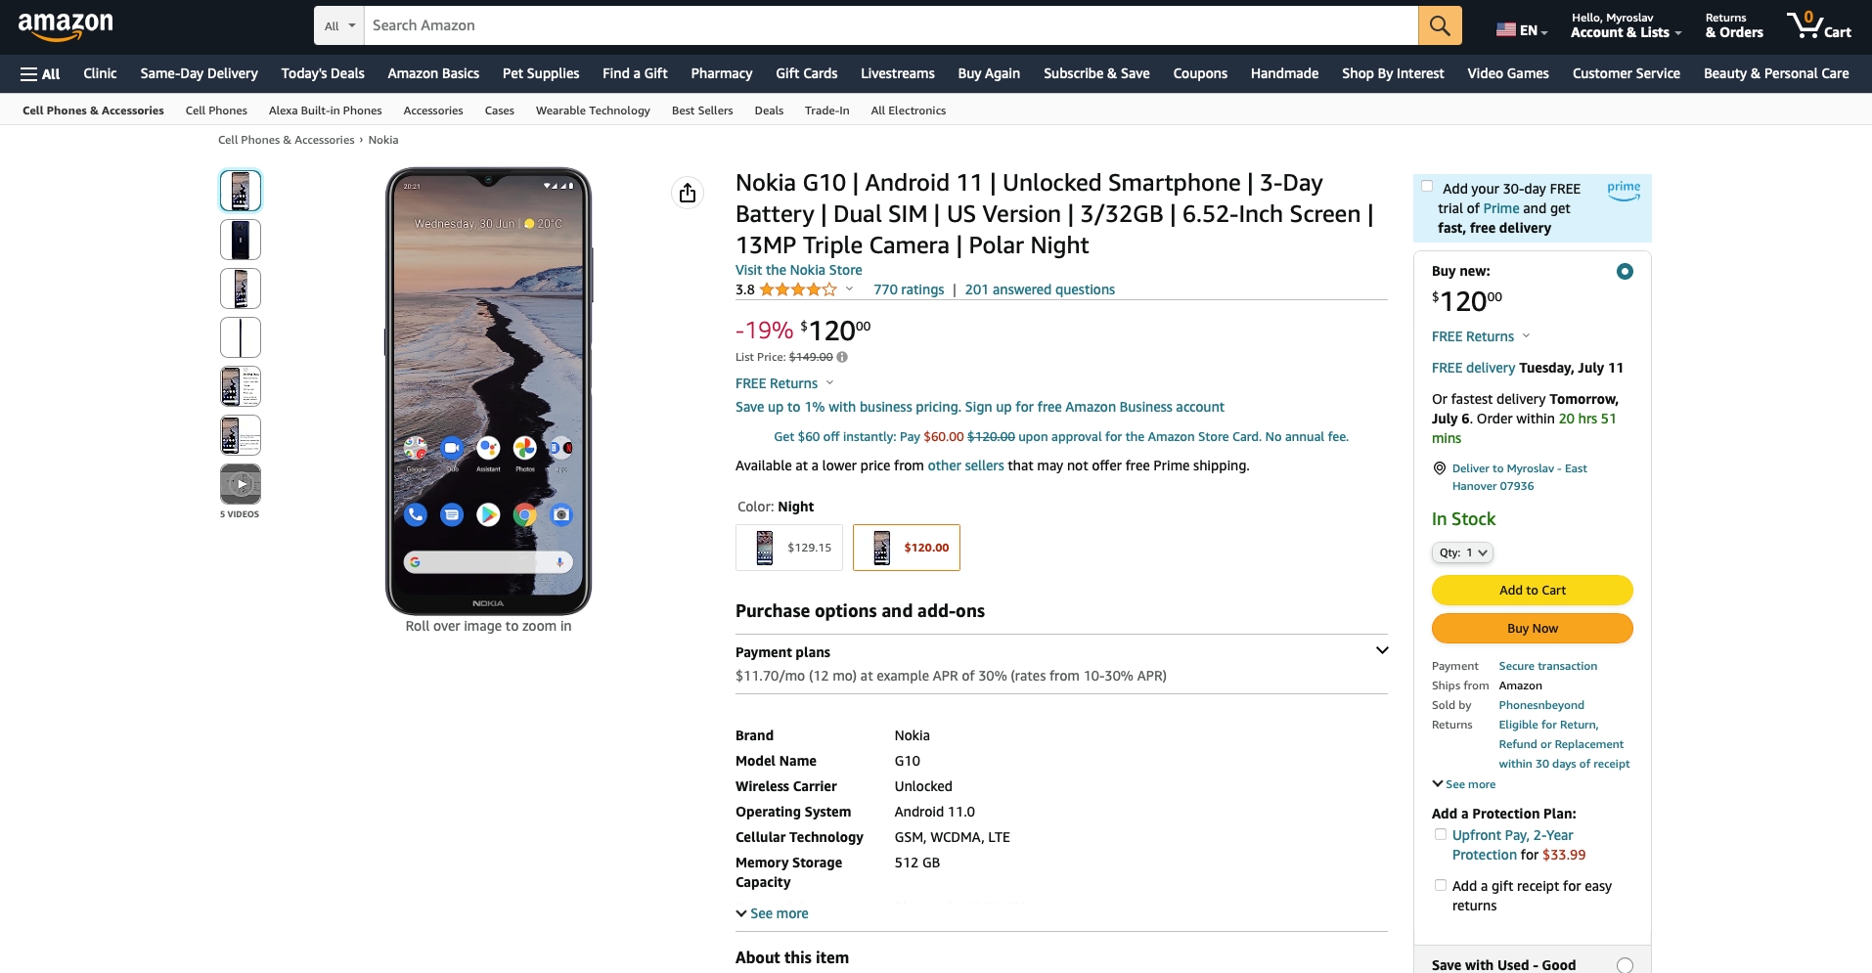Enable the 2-Year Protection plan checkbox
Screen dimensions: 1872x973
pos(1440,834)
